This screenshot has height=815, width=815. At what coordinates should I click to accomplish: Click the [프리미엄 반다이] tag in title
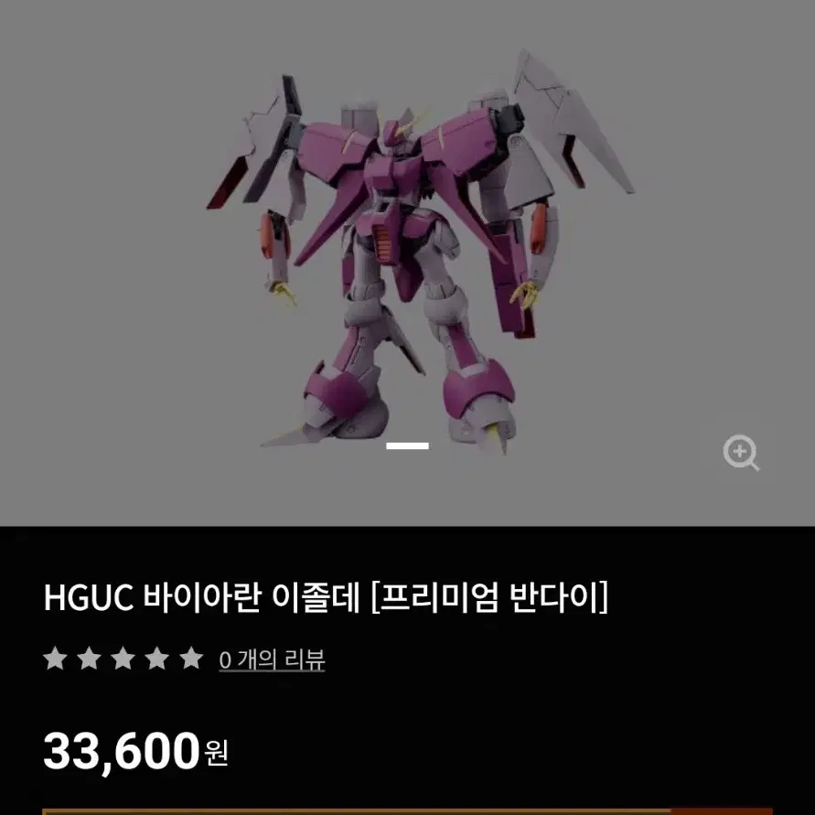coord(489,597)
